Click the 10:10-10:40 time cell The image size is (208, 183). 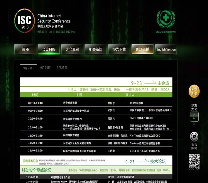35,119
